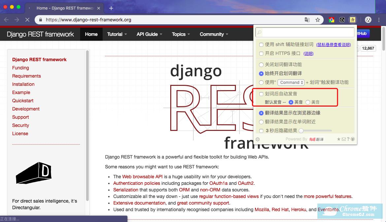Viewport: 386px width, 222px height.
Task: Open the Mozilla link
Action: coord(262,210)
